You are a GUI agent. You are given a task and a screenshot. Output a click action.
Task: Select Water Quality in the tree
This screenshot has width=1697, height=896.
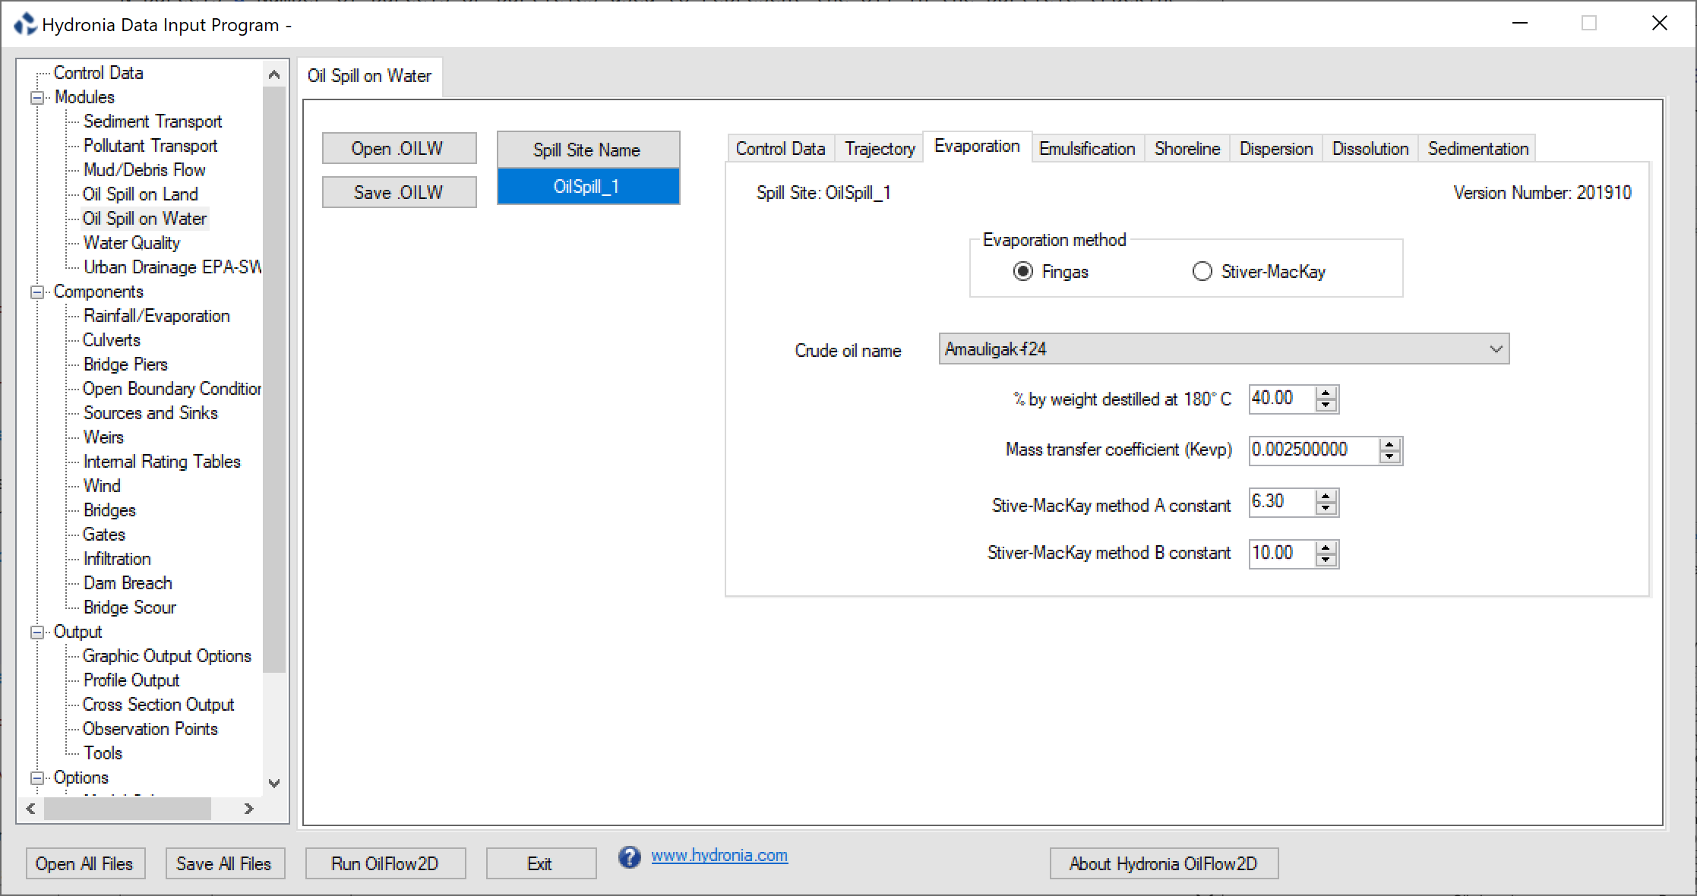click(x=132, y=243)
